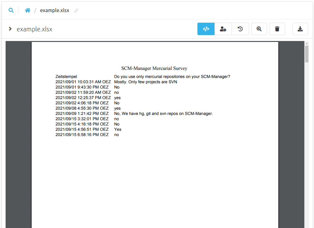314x228 pixels.
Task: Toggle the highlighted code view button
Action: tap(206, 29)
